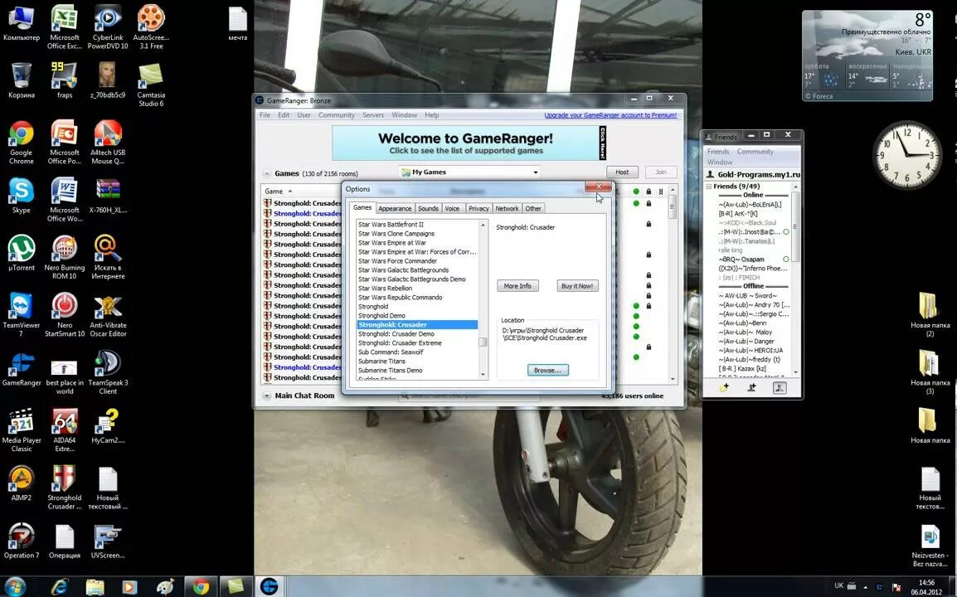The image size is (957, 597).
Task: Open the Windows Start menu
Action: (14, 586)
